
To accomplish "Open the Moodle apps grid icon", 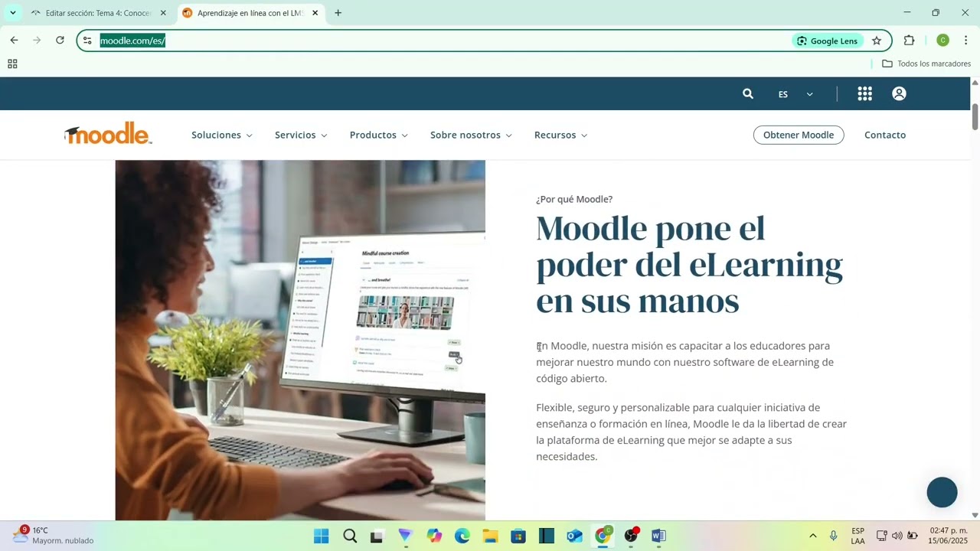I will pyautogui.click(x=865, y=93).
